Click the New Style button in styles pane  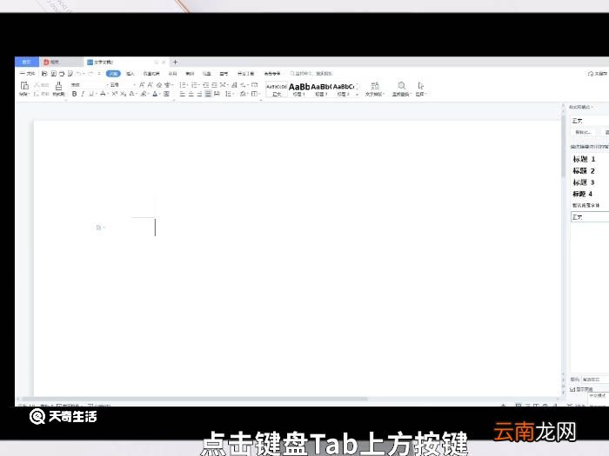pyautogui.click(x=584, y=132)
